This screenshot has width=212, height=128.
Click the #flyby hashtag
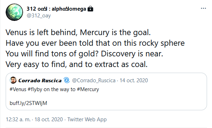[35, 89]
